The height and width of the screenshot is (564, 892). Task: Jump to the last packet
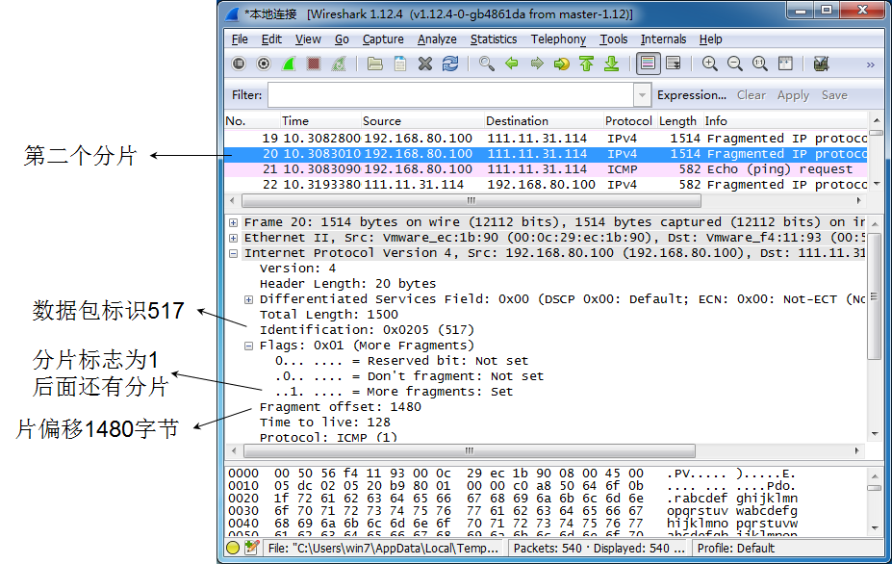point(612,64)
